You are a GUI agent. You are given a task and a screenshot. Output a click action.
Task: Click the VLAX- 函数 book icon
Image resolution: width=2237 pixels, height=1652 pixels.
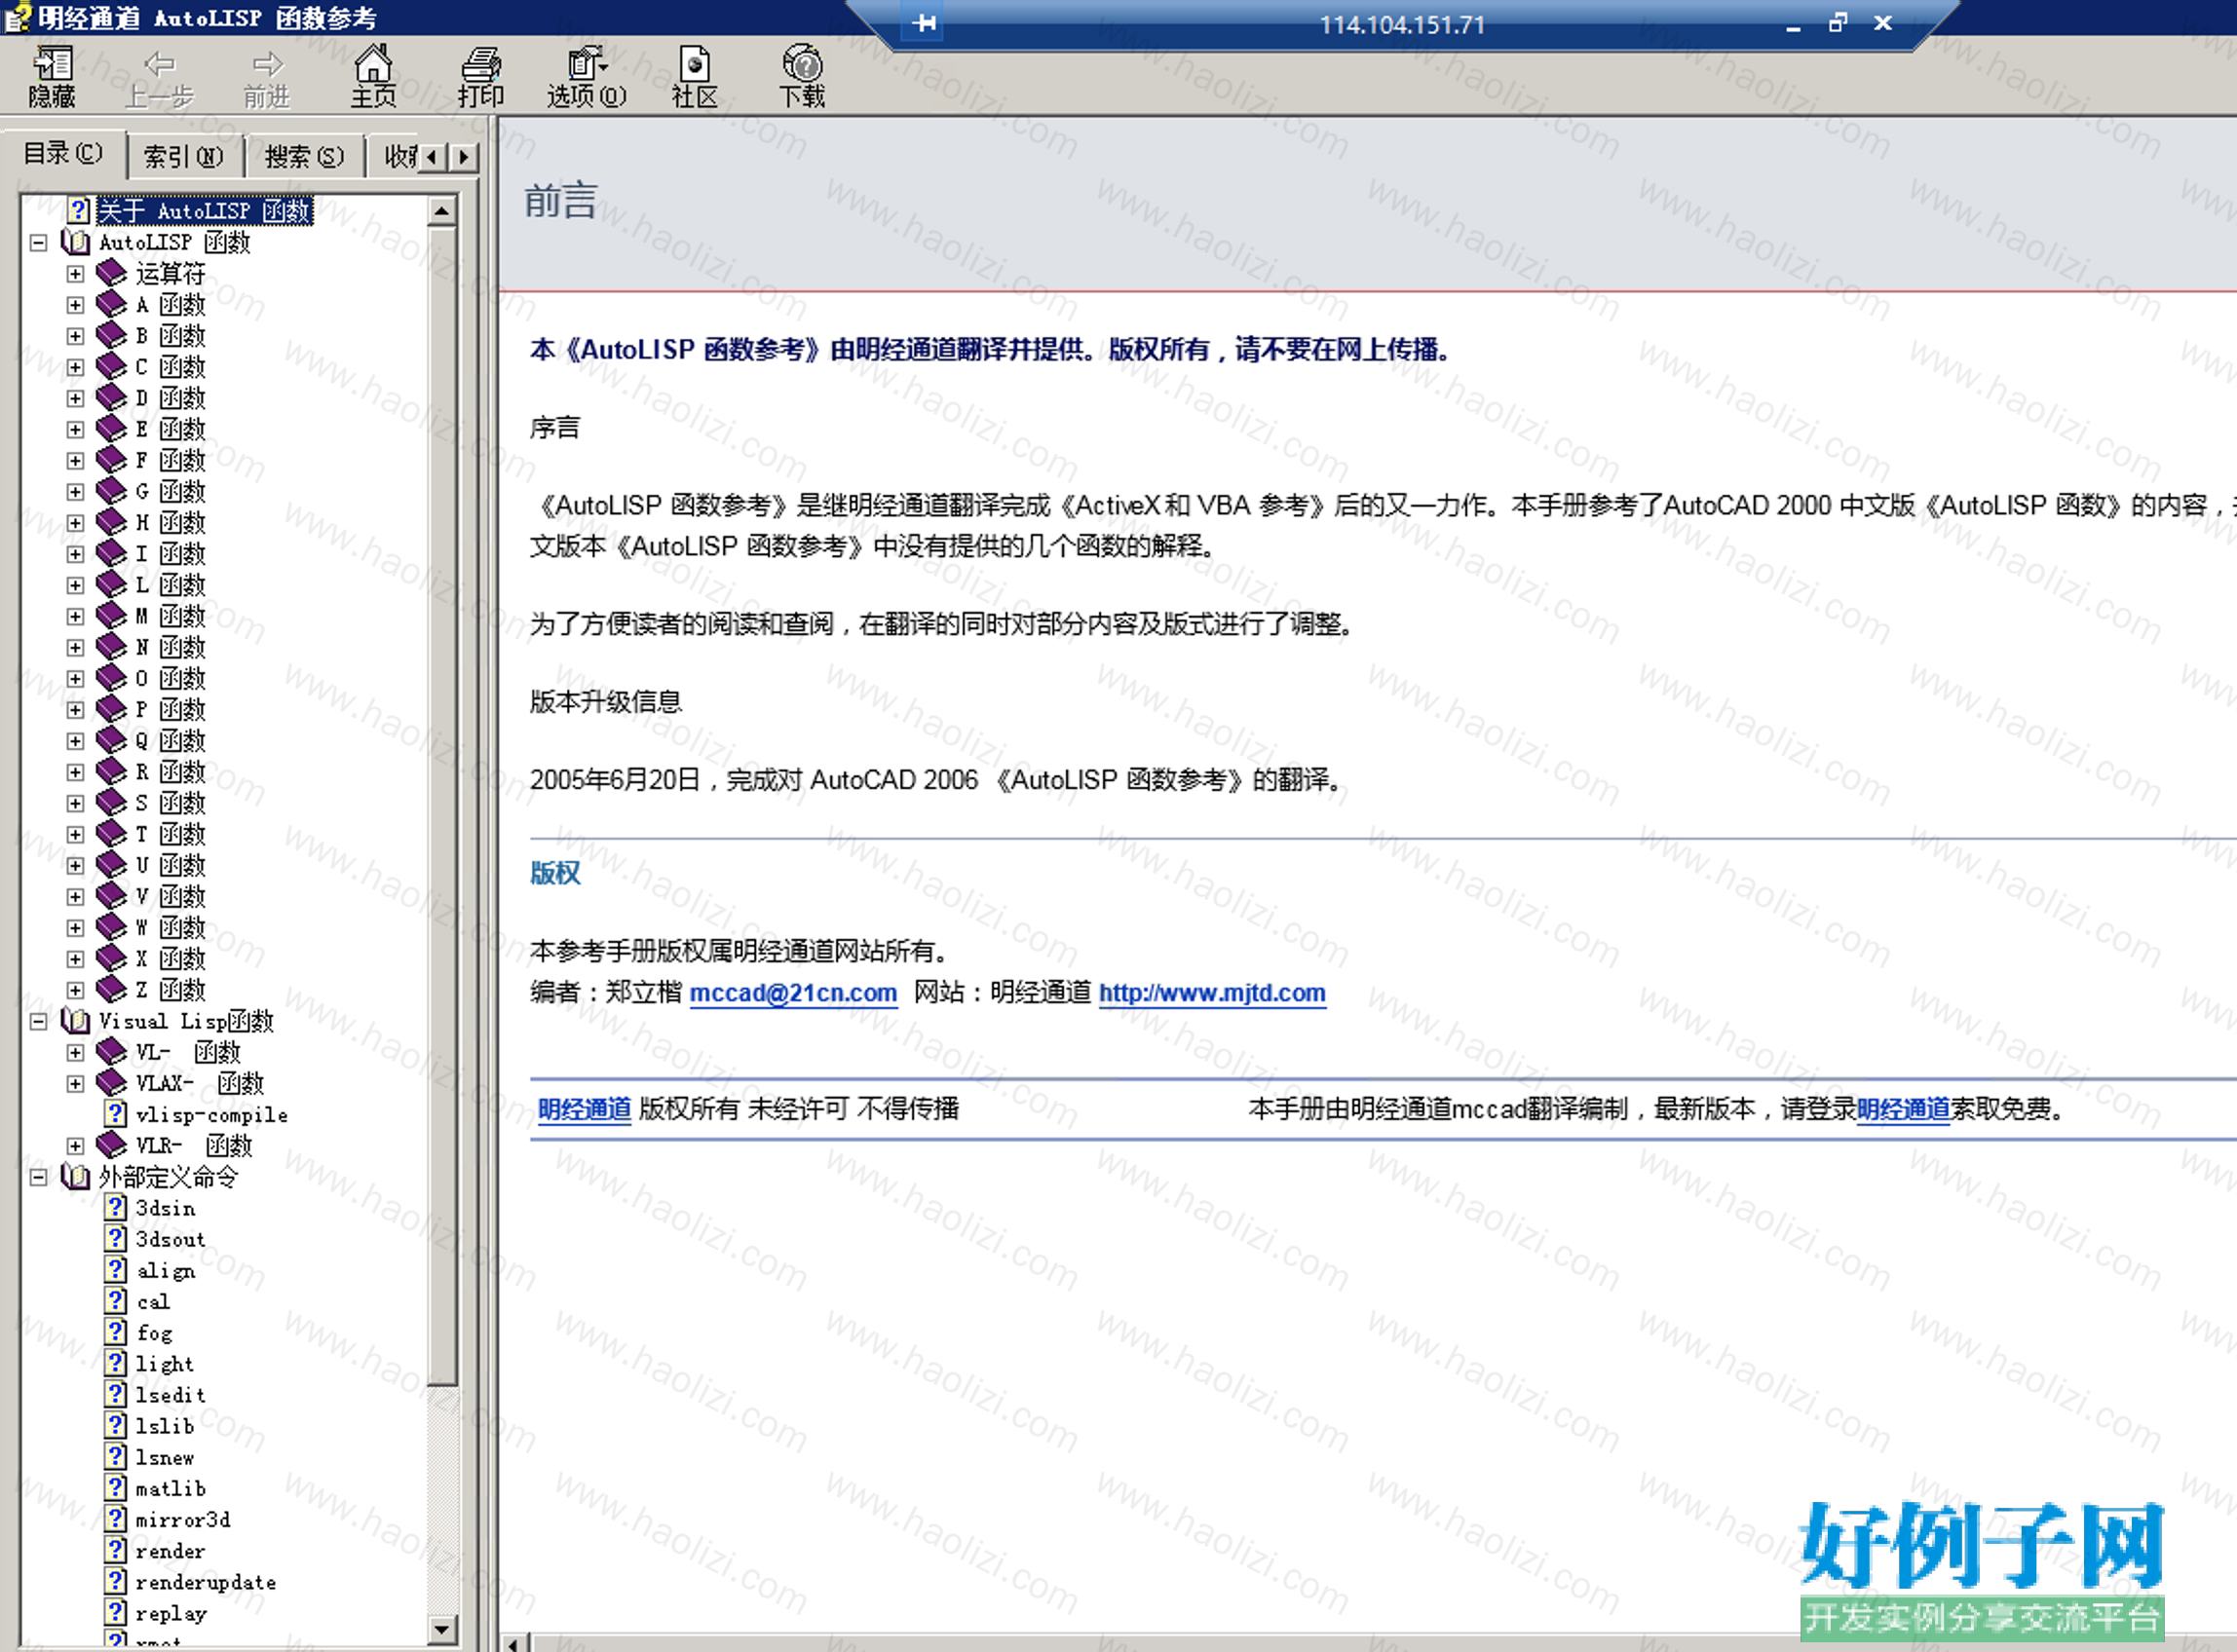[111, 1083]
